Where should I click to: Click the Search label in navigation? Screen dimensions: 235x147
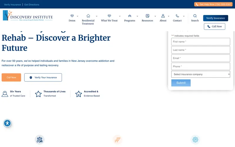click(x=195, y=21)
